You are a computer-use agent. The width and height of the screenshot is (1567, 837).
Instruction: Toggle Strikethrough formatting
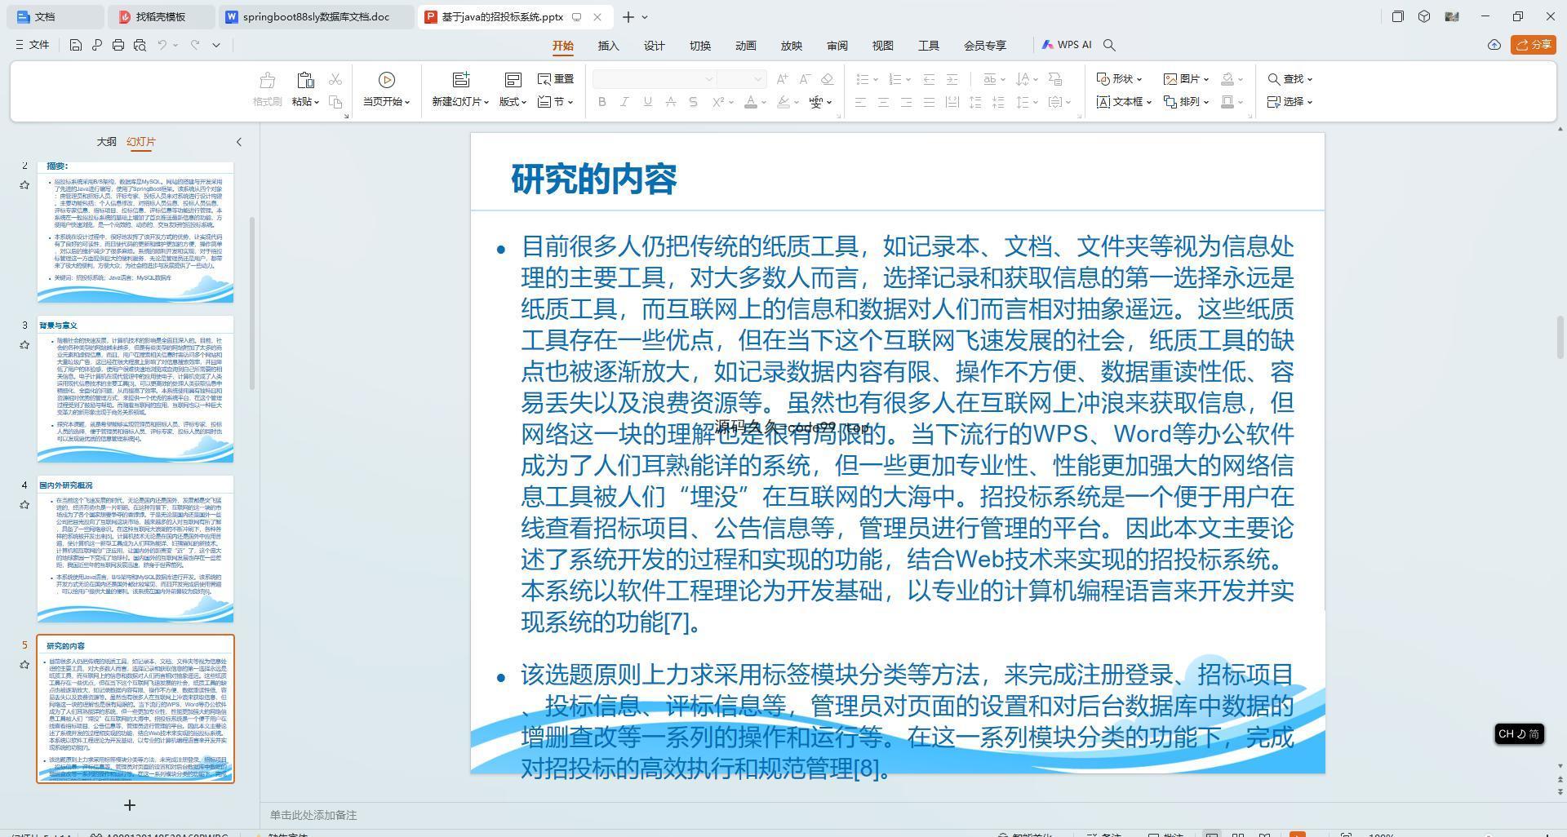[x=671, y=102]
